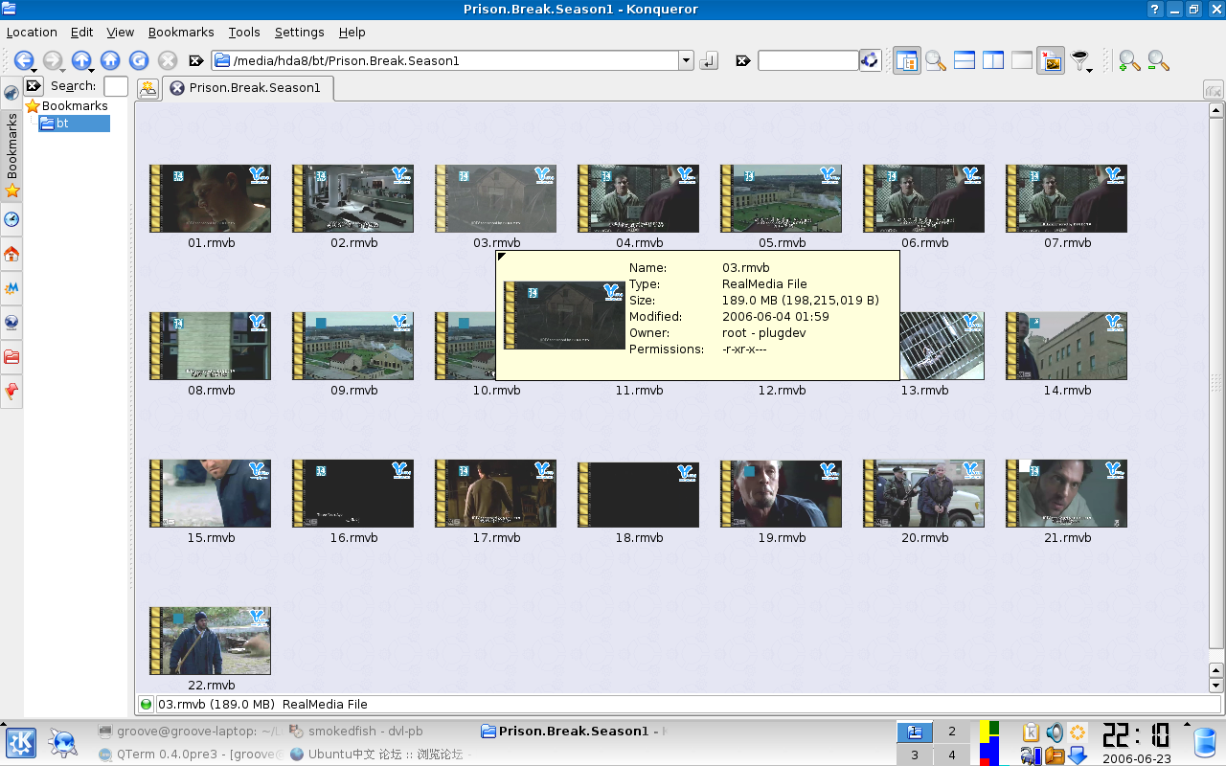Open the Home location
The height and width of the screenshot is (766, 1226).
coord(110,60)
